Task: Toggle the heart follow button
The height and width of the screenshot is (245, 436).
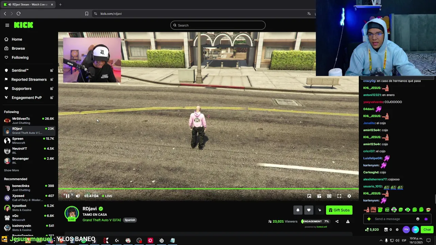Action: [x=309, y=210]
